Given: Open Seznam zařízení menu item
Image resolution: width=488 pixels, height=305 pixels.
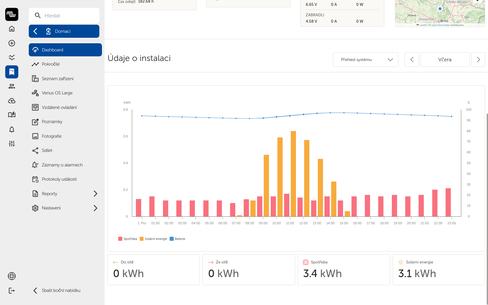Looking at the screenshot, I should [58, 79].
